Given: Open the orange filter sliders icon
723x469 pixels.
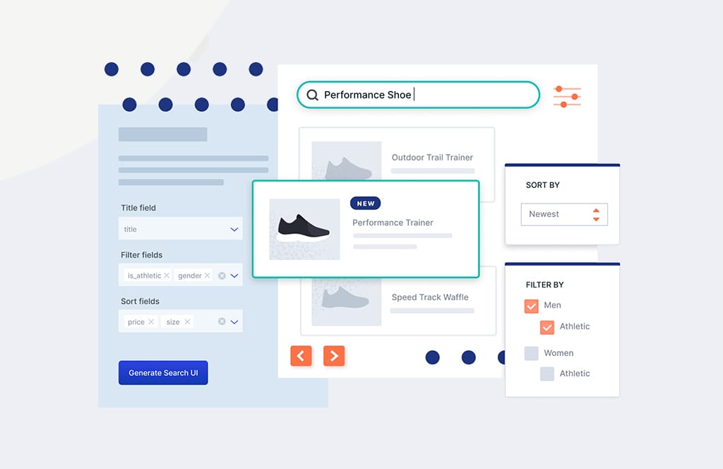Looking at the screenshot, I should click(x=567, y=95).
